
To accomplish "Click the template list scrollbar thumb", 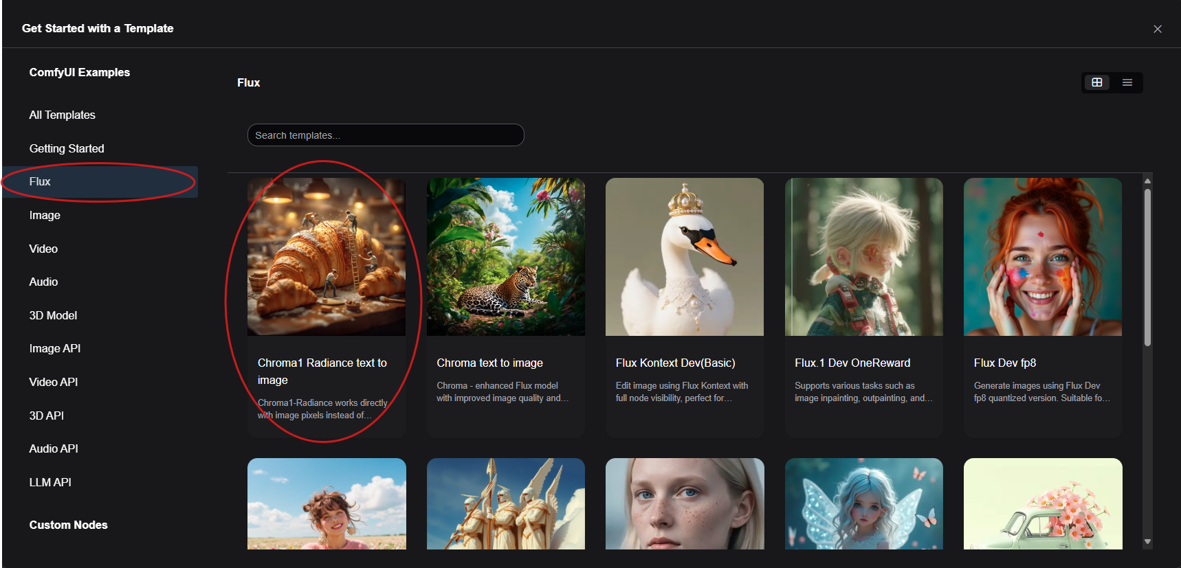I will (1147, 267).
